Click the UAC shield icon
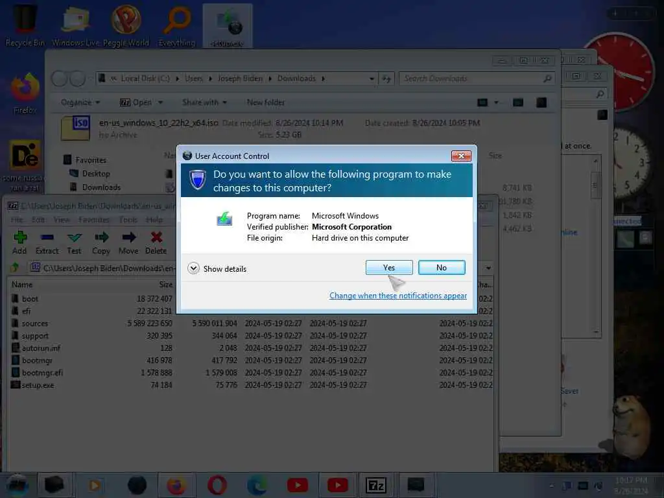The width and height of the screenshot is (664, 498). pyautogui.click(x=197, y=180)
